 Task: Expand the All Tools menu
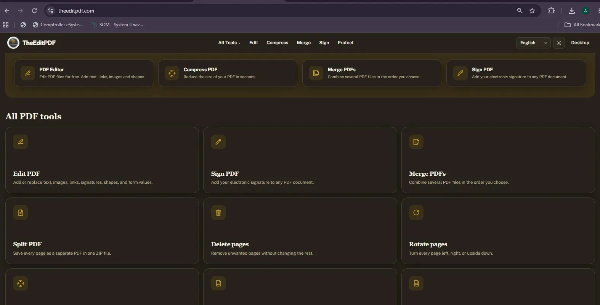click(229, 43)
